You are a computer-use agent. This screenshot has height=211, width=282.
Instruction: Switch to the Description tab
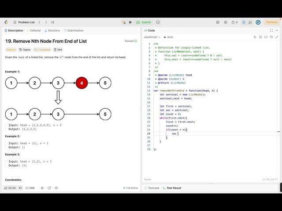point(14,30)
